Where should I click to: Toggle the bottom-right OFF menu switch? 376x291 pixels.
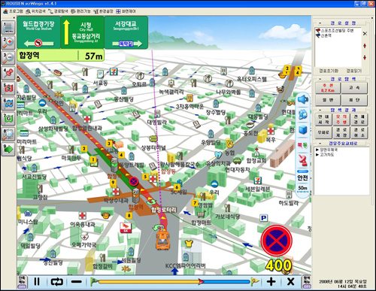point(307,282)
